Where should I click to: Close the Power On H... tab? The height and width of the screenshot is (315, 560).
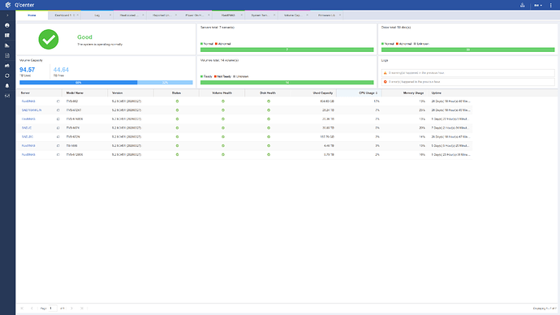click(209, 15)
